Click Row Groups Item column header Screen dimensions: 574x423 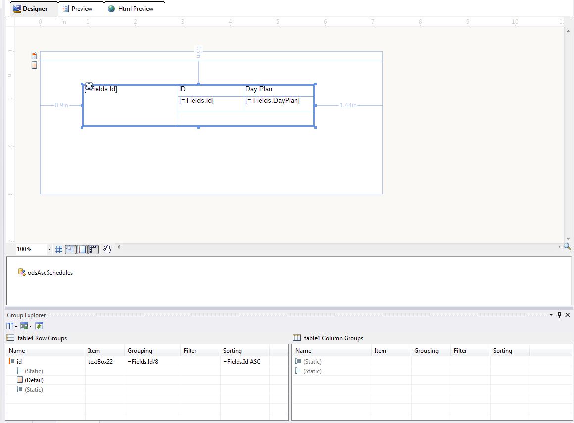[x=105, y=351]
